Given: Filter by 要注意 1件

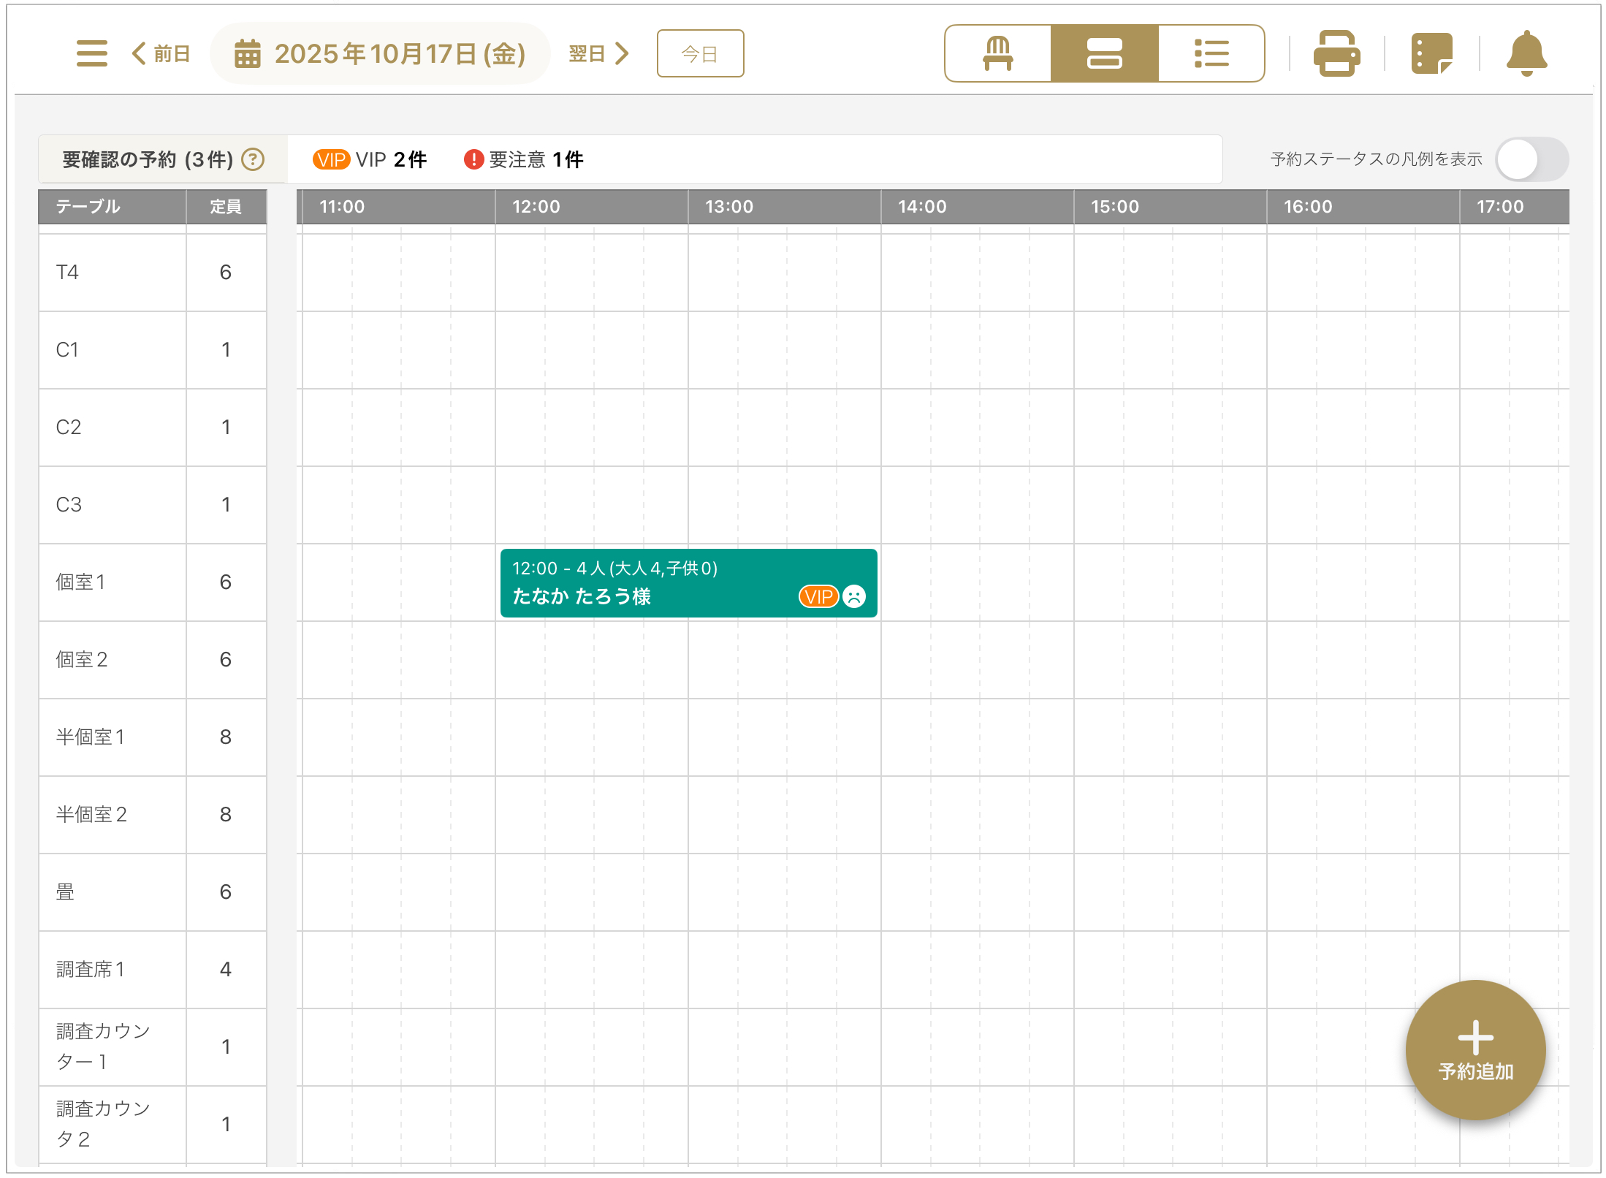Looking at the screenshot, I should (523, 159).
